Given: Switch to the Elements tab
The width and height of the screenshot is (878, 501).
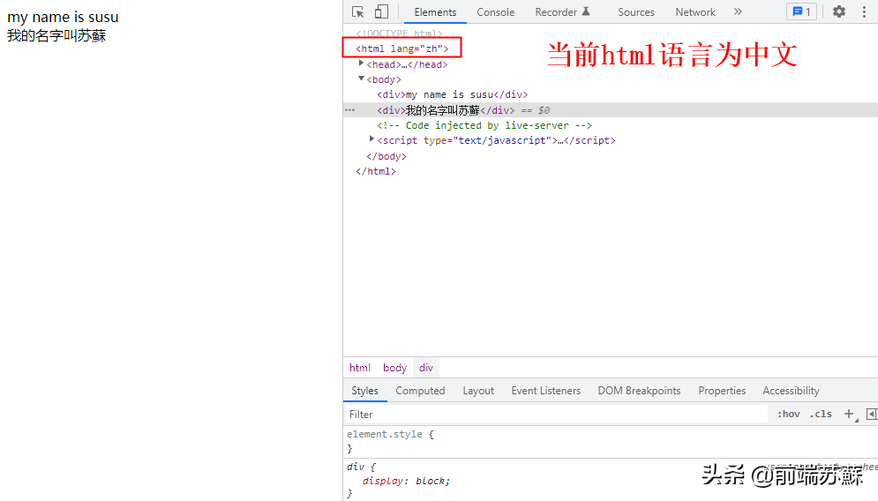Looking at the screenshot, I should 435,12.
